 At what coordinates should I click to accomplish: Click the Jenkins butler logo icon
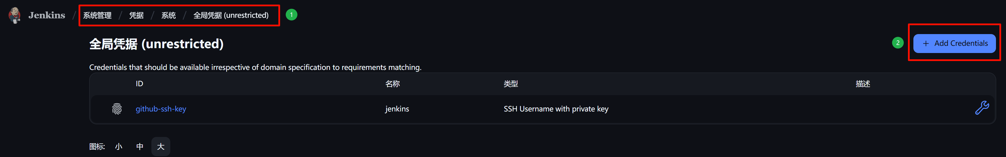(x=15, y=15)
